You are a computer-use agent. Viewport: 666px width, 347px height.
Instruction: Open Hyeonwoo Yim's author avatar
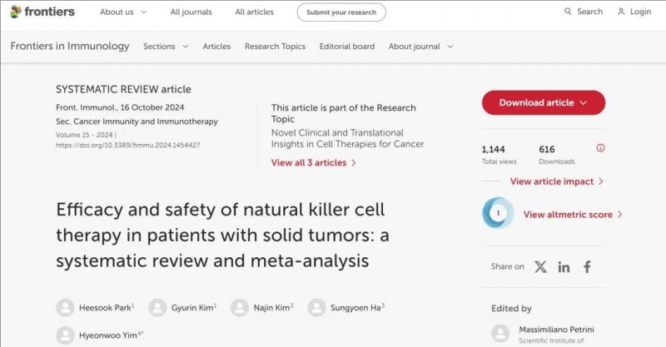tap(65, 335)
